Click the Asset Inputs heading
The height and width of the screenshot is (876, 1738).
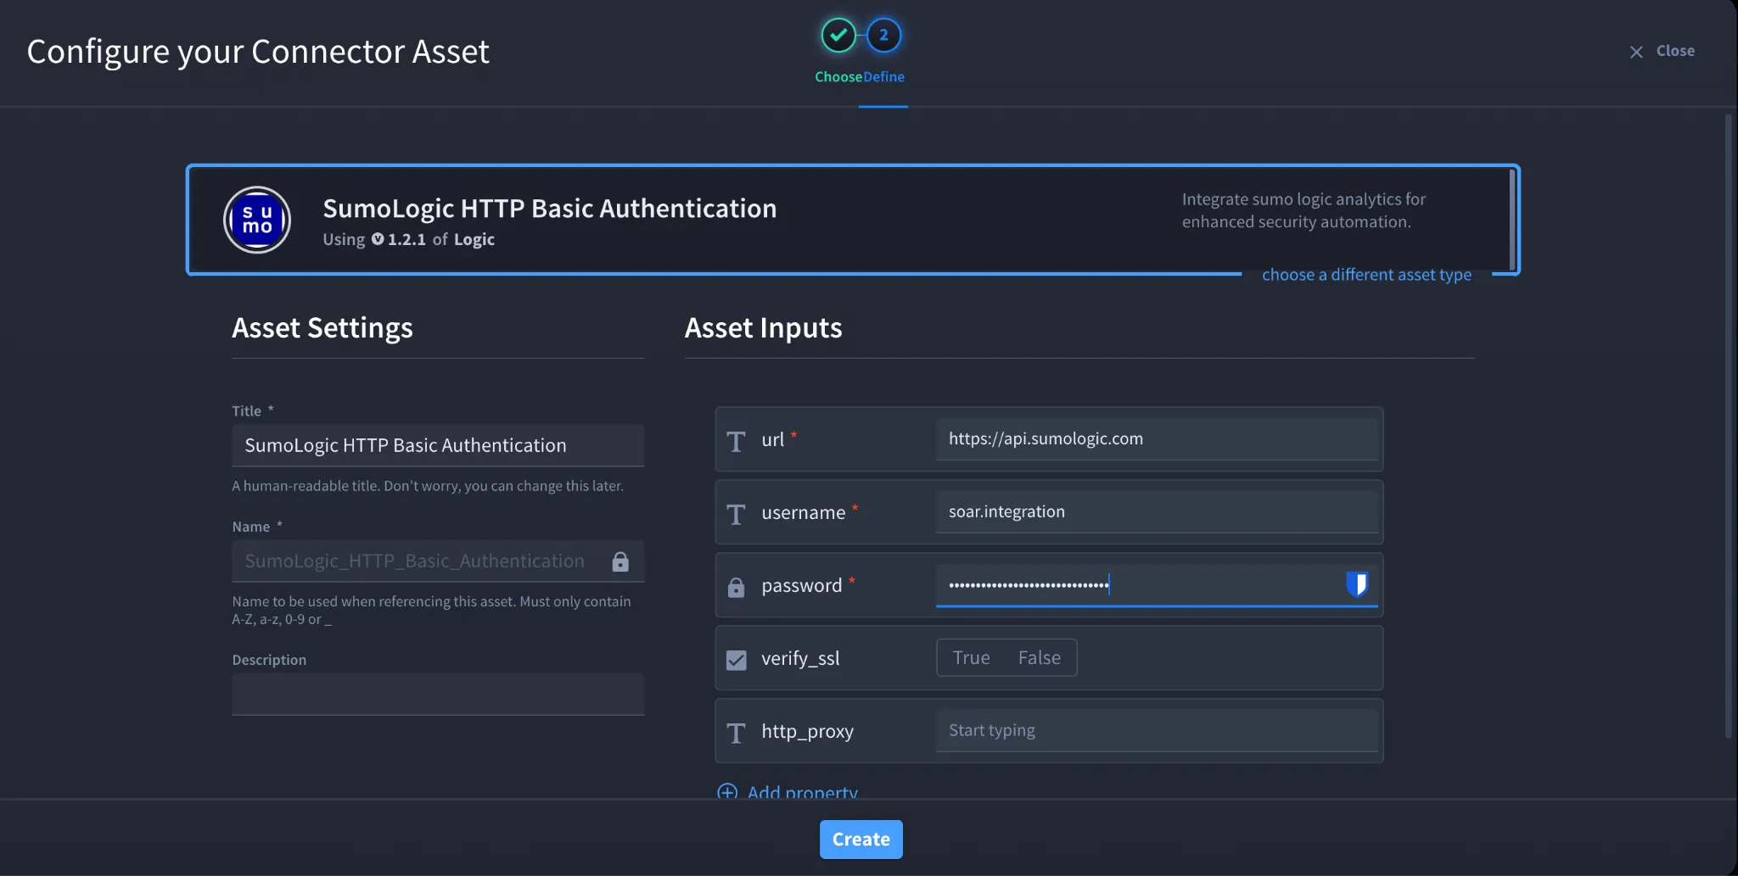[x=763, y=327]
